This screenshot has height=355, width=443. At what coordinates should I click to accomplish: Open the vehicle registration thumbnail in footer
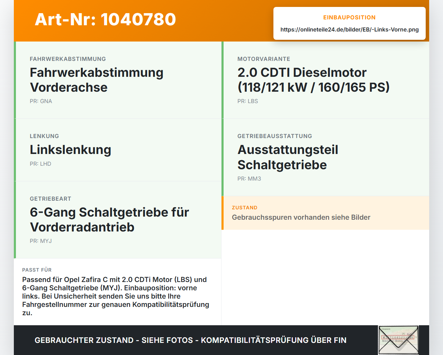click(x=398, y=340)
